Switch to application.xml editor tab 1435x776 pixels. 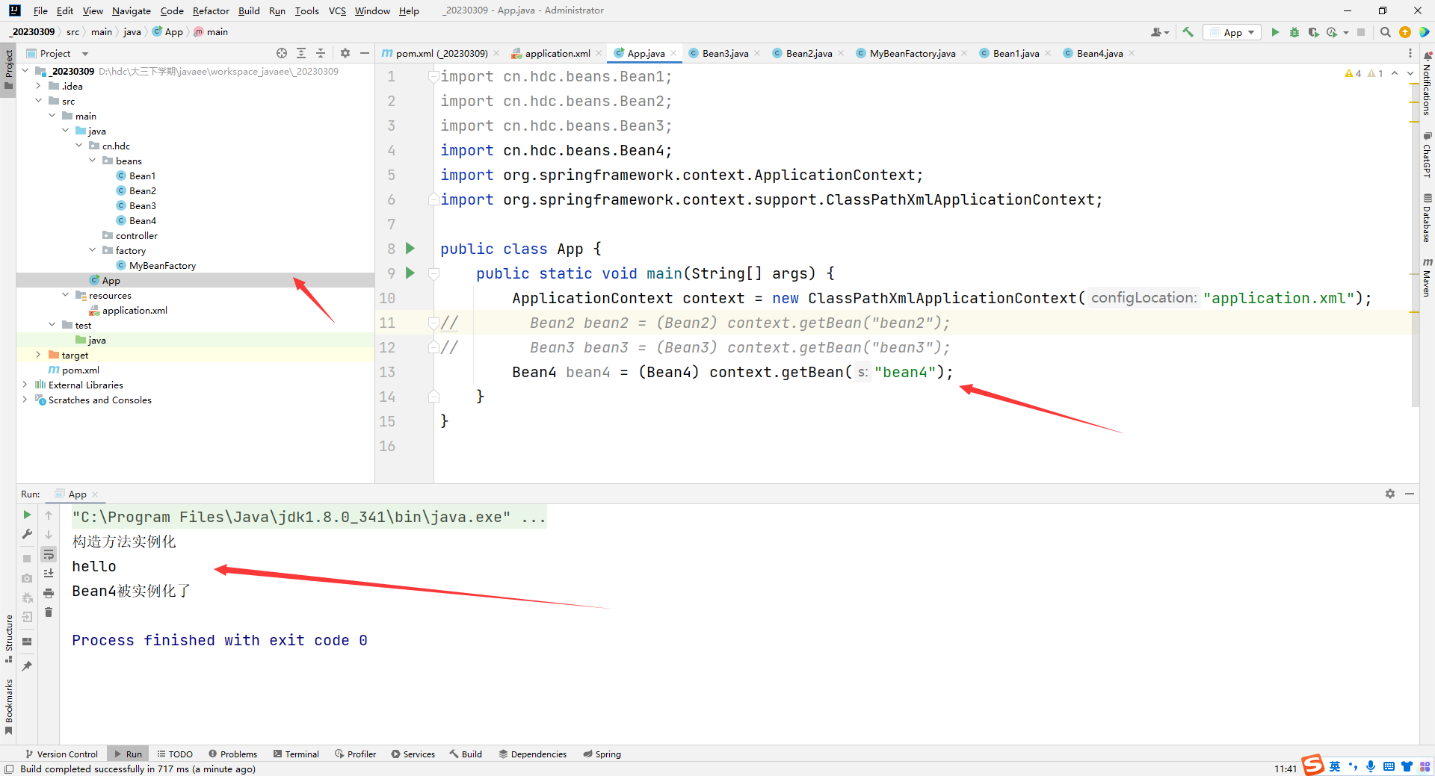pyautogui.click(x=557, y=53)
